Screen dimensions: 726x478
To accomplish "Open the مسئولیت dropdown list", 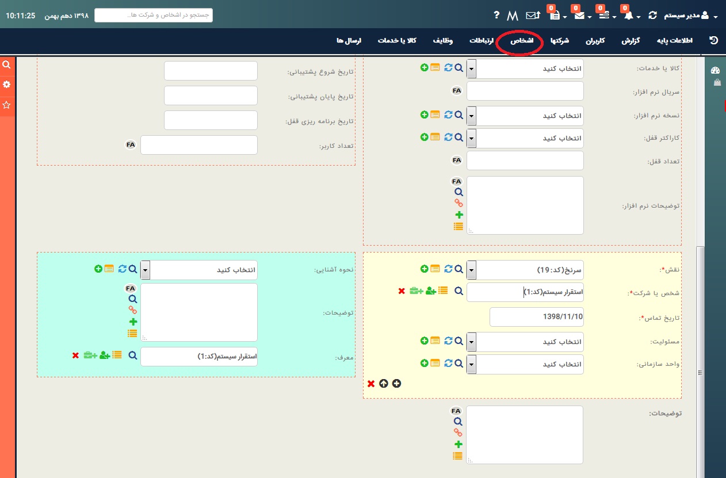I will (x=471, y=342).
